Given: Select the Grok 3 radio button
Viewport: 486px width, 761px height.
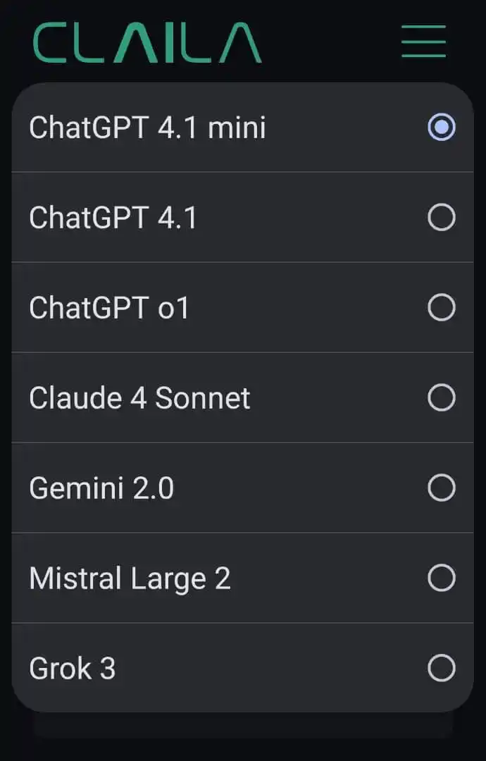Looking at the screenshot, I should [x=442, y=668].
